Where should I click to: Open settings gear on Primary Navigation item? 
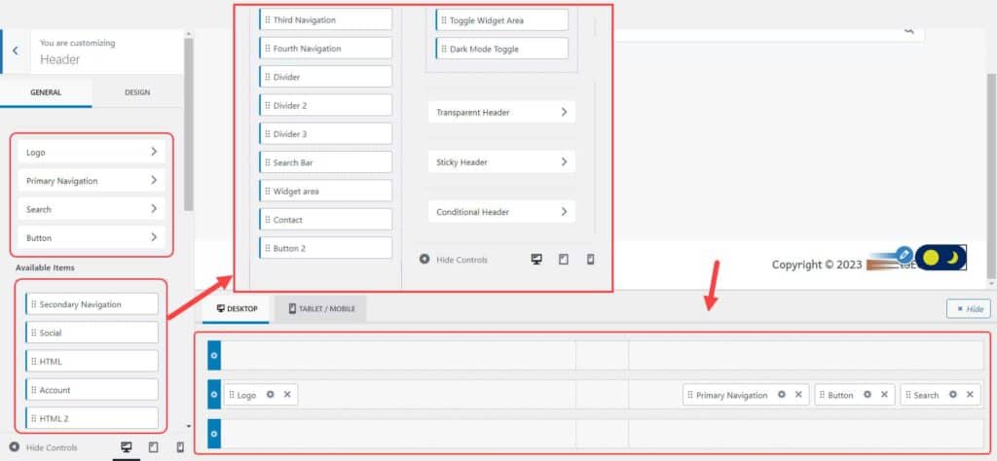point(782,394)
